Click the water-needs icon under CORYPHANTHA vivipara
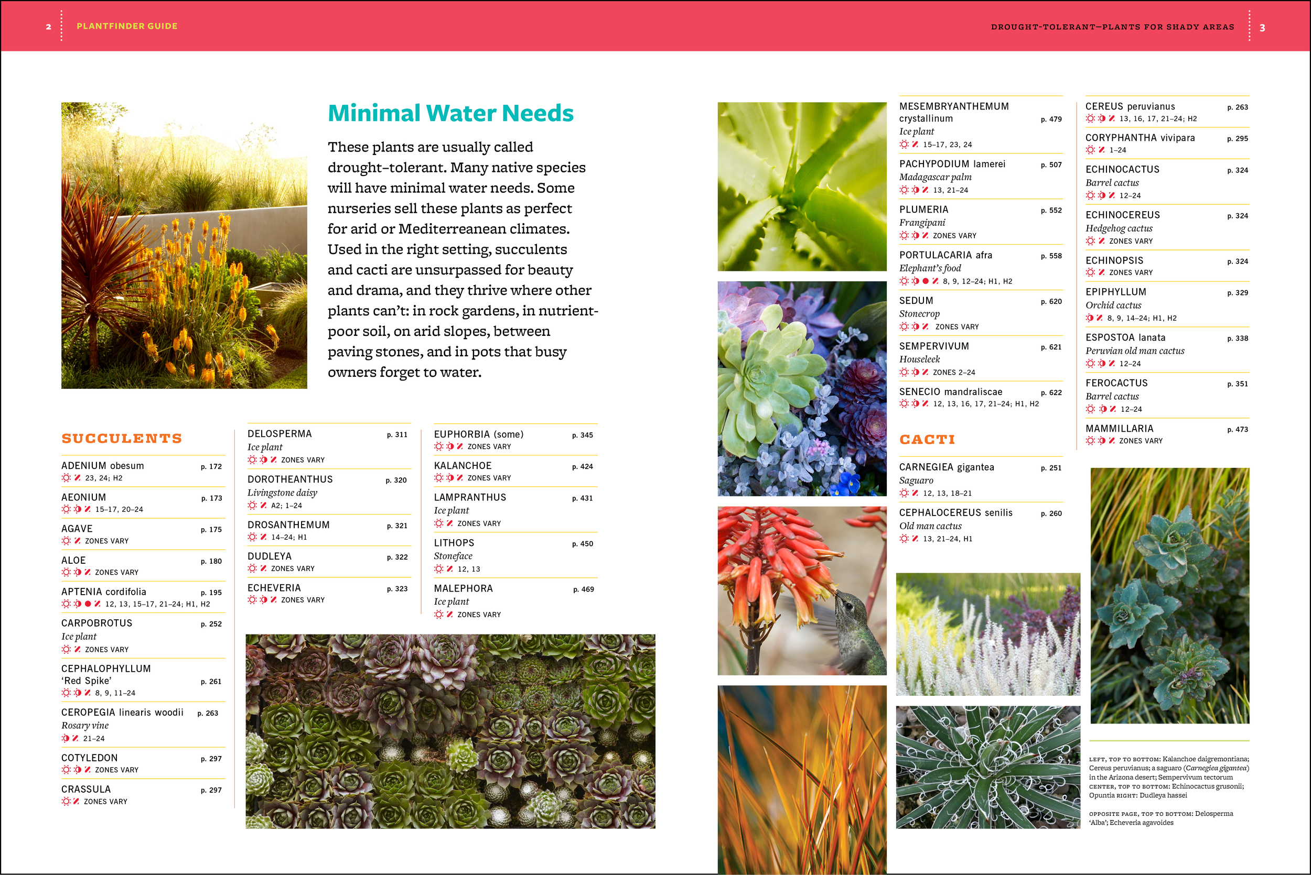1311x875 pixels. pyautogui.click(x=1102, y=150)
